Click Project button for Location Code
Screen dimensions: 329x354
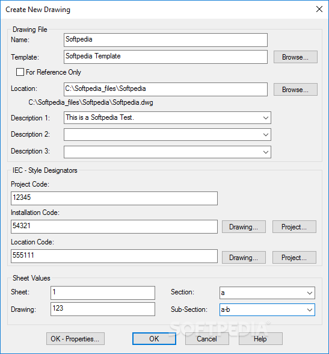(294, 258)
